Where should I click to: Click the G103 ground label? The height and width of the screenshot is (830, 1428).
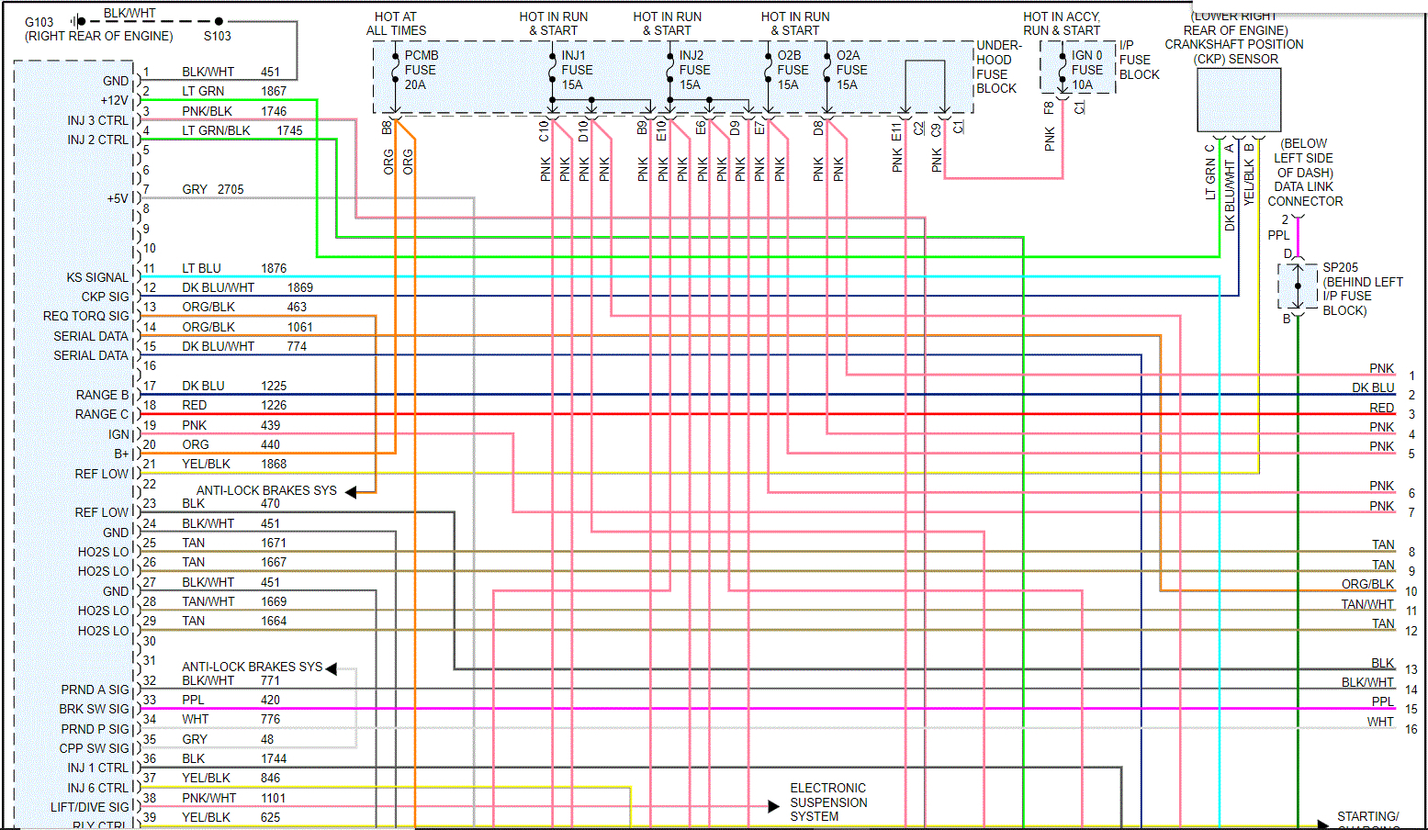(x=39, y=22)
